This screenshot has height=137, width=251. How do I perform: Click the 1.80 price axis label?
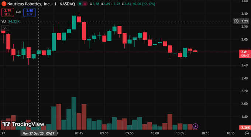244,117
